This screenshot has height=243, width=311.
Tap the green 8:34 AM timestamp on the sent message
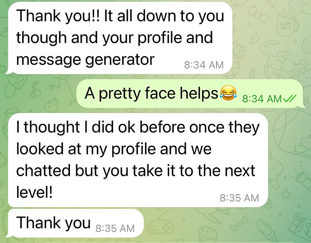tap(262, 99)
